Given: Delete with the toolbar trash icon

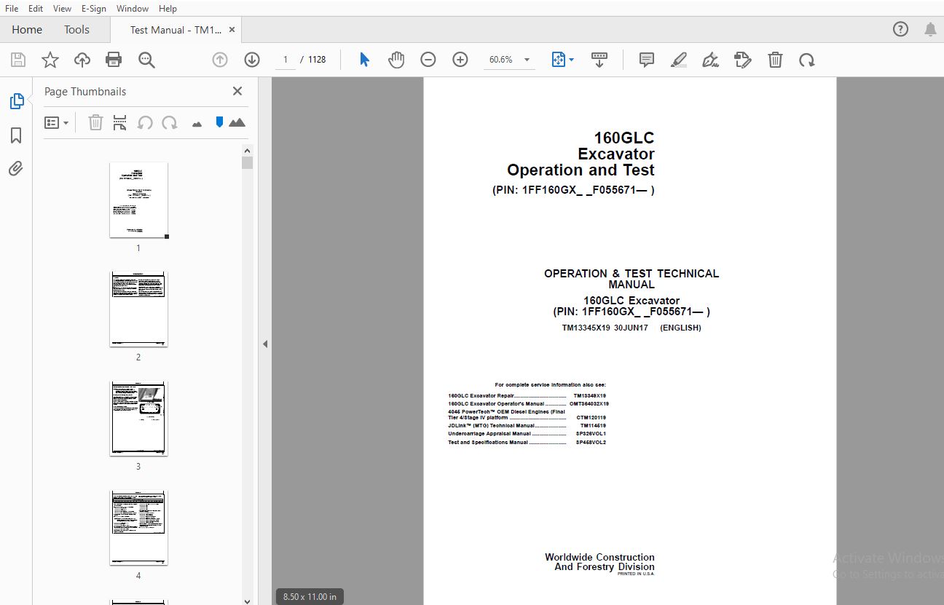Looking at the screenshot, I should pos(775,60).
